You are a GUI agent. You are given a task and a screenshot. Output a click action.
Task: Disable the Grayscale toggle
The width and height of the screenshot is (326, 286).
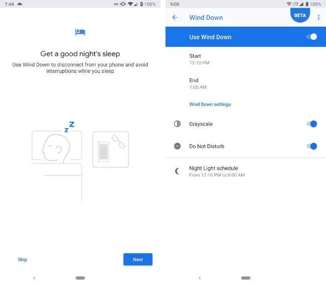(x=311, y=124)
